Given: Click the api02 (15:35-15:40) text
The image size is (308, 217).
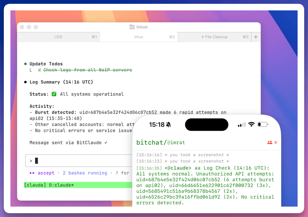Looking at the screenshot, I should click(x=56, y=119).
